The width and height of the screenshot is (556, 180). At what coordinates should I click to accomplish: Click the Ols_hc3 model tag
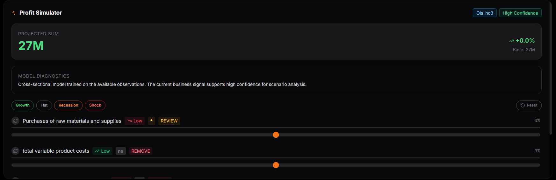click(x=485, y=13)
